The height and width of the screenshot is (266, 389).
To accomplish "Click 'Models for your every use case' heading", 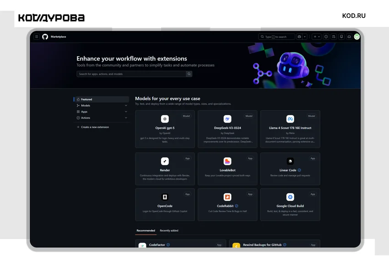I will (x=167, y=99).
